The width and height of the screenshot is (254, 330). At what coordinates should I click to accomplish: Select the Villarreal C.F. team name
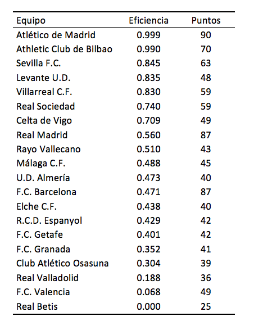tap(44, 92)
